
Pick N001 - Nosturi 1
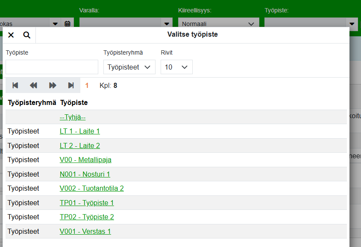[x=85, y=174]
